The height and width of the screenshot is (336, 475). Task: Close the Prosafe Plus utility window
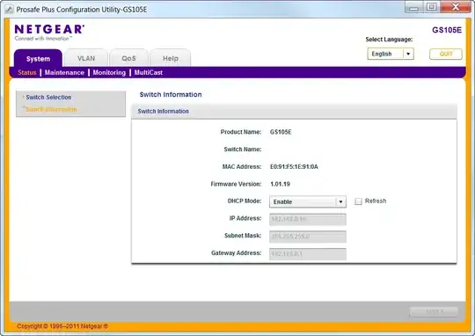pyautogui.click(x=456, y=7)
